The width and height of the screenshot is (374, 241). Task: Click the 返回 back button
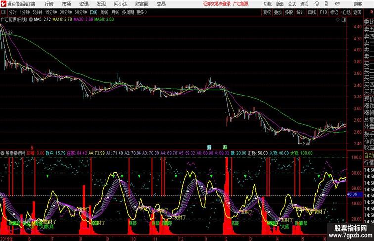pos(357,12)
